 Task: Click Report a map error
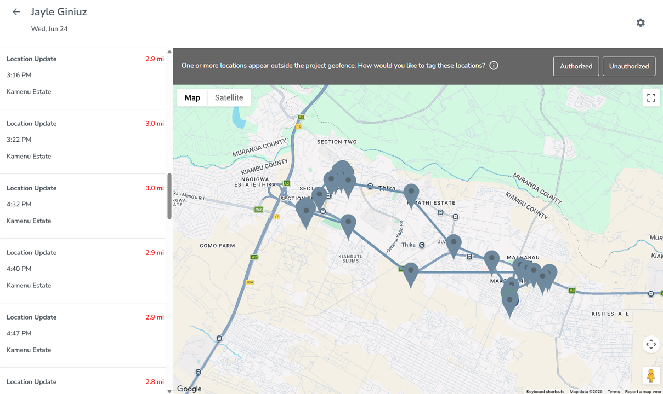click(x=643, y=391)
